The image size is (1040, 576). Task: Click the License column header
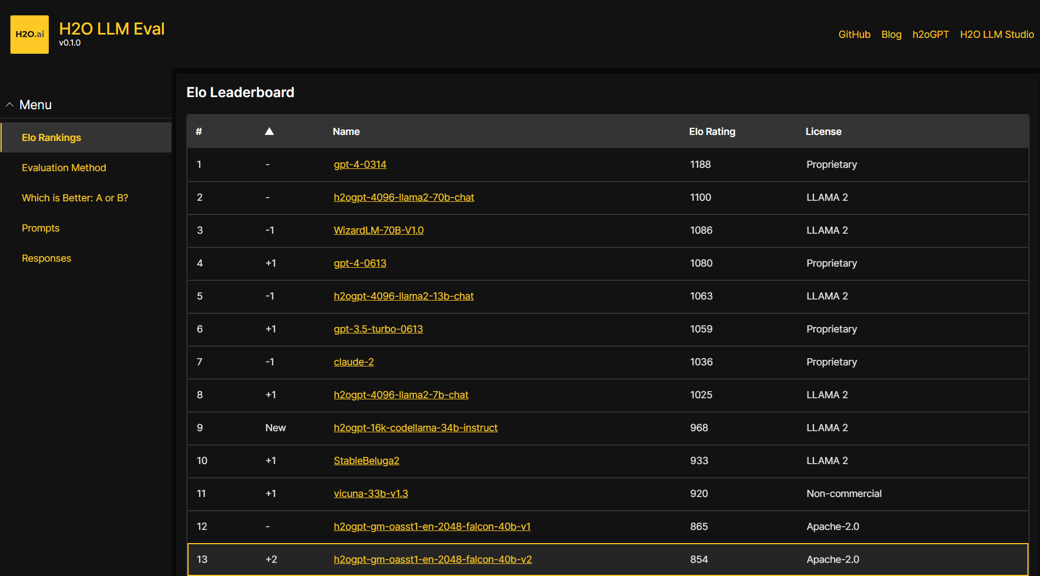click(823, 132)
